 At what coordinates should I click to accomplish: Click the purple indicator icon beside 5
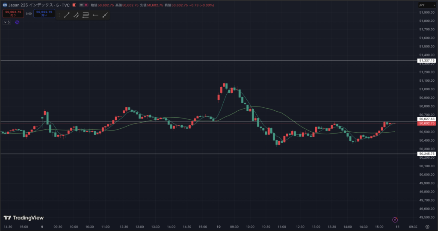point(17,22)
